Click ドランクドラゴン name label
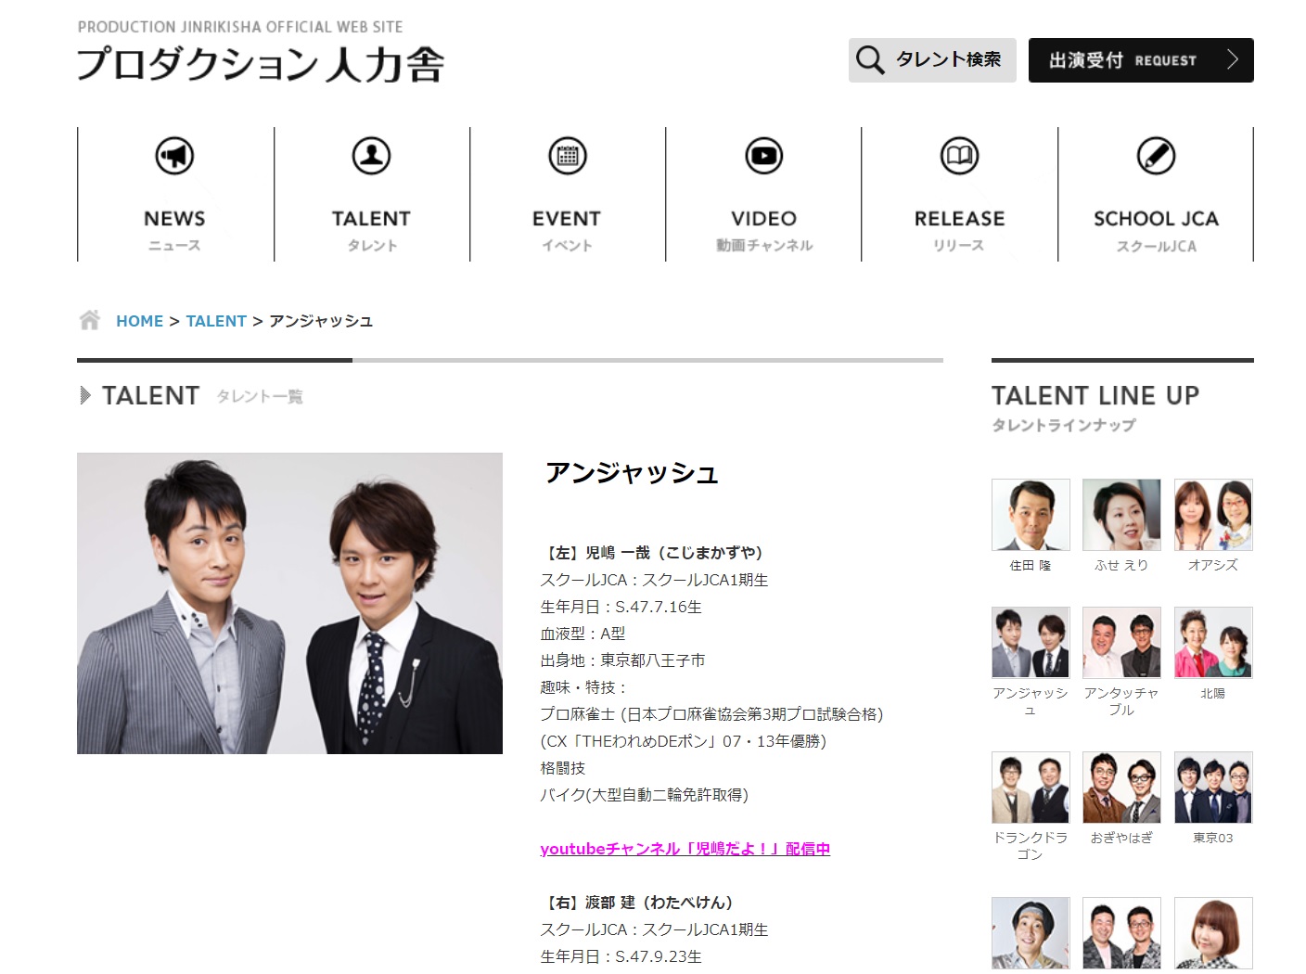The width and height of the screenshot is (1306, 974). 1031,846
